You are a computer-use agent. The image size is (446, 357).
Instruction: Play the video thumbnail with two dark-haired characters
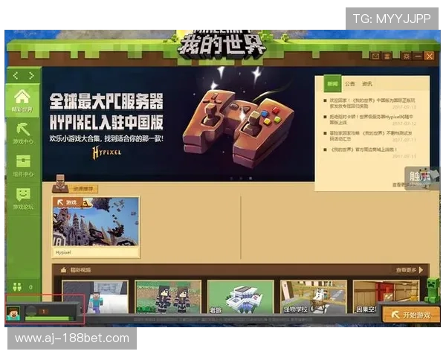pos(168,297)
